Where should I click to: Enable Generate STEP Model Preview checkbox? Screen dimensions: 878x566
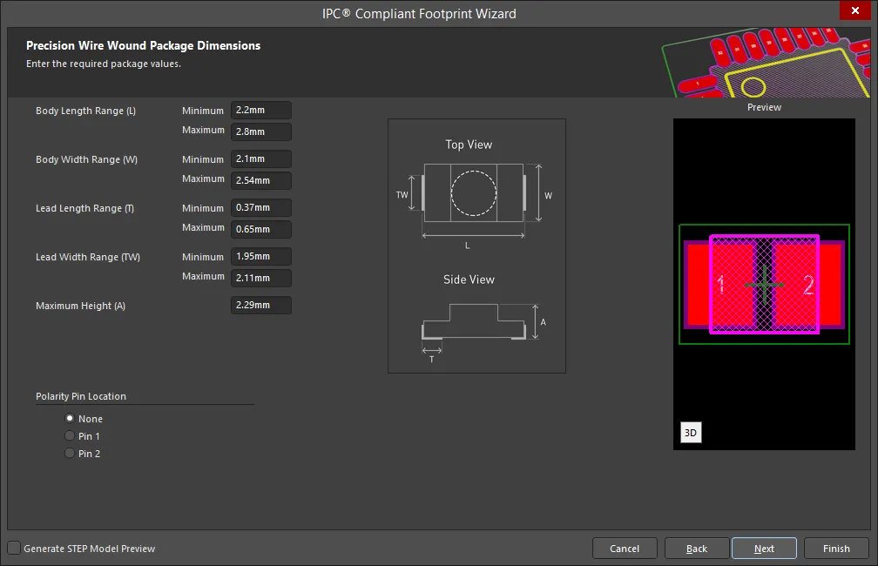pos(14,548)
